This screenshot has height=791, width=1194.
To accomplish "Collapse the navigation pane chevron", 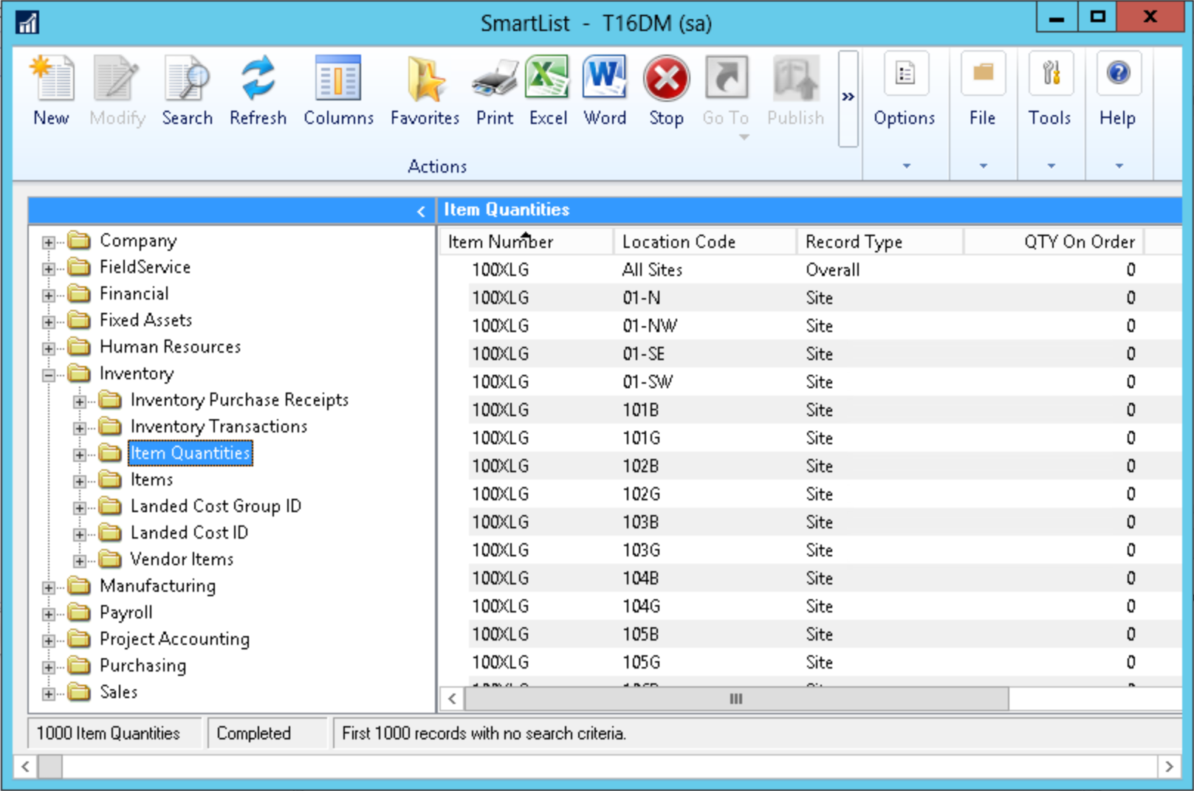I will click(420, 212).
